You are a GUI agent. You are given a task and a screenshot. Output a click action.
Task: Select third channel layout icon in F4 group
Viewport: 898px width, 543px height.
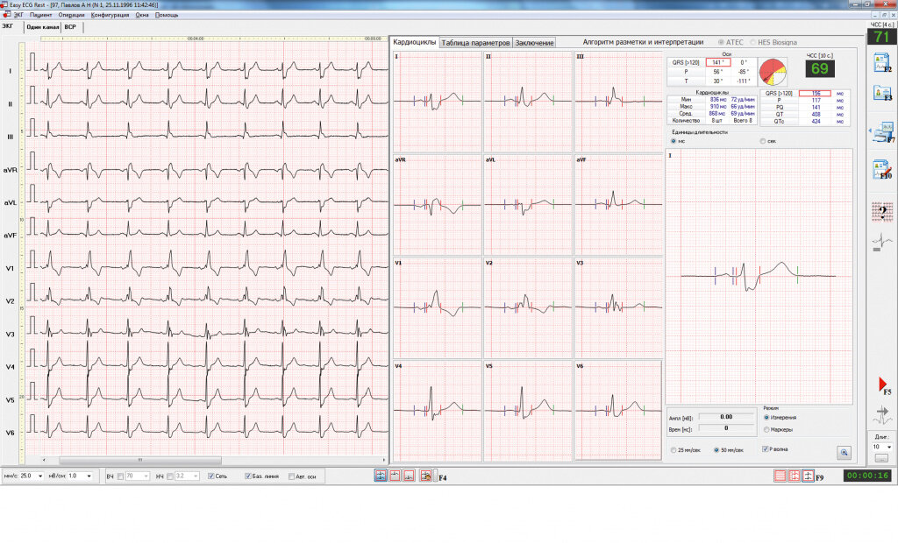409,476
